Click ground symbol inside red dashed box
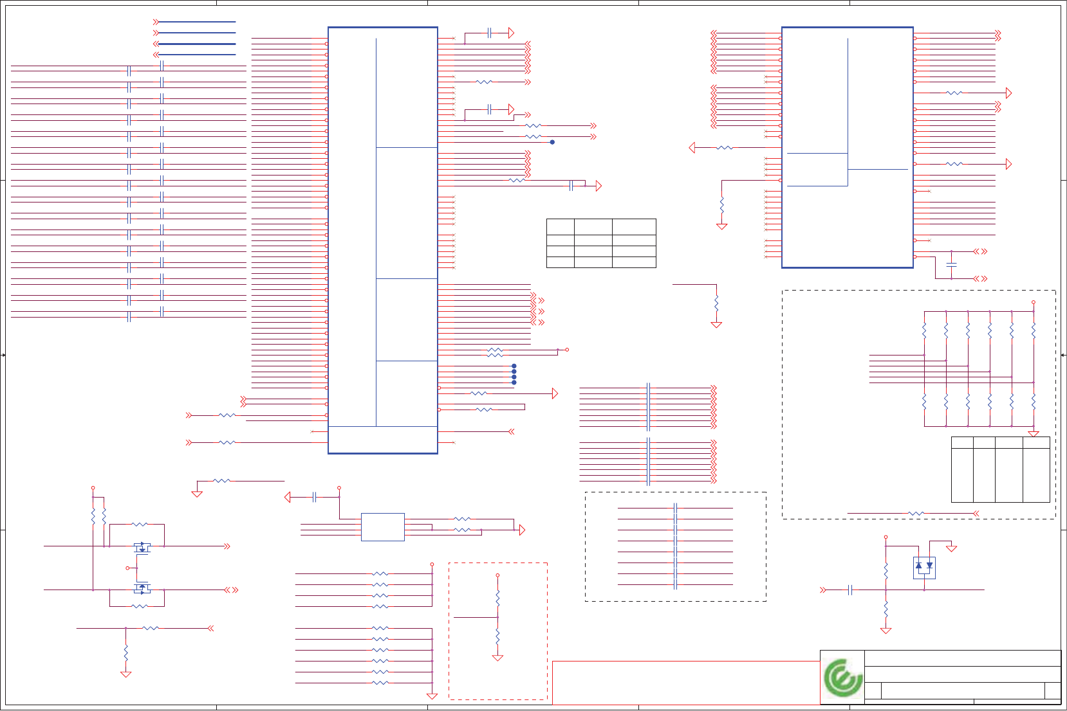Viewport: 1067px width, 711px height. pos(497,658)
